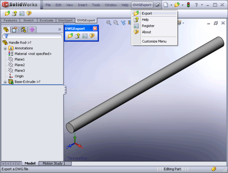Select Plane3 in the feature tree
This screenshot has height=173, width=228.
(x=16, y=70)
